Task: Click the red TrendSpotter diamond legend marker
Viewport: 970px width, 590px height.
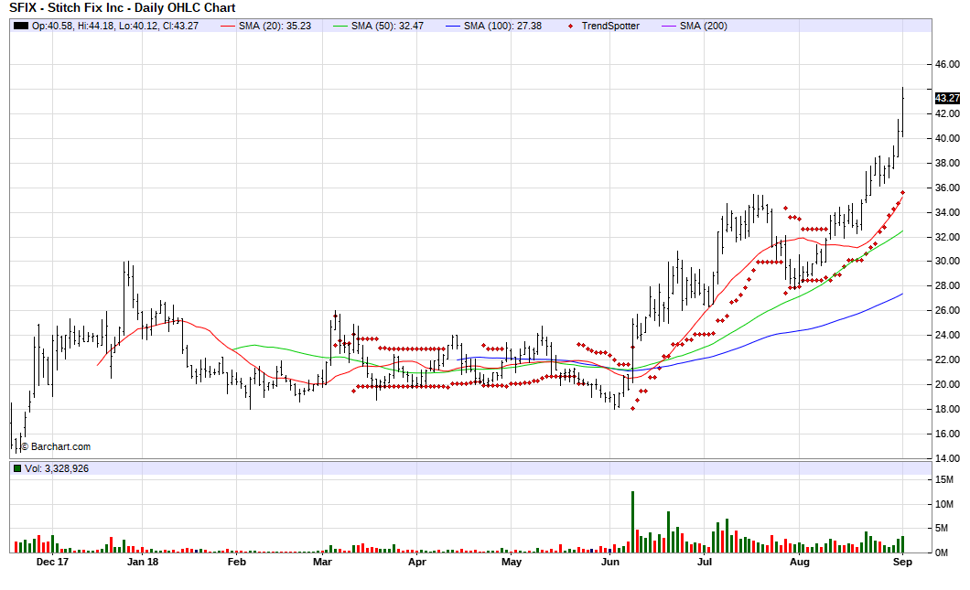Action: pos(570,26)
